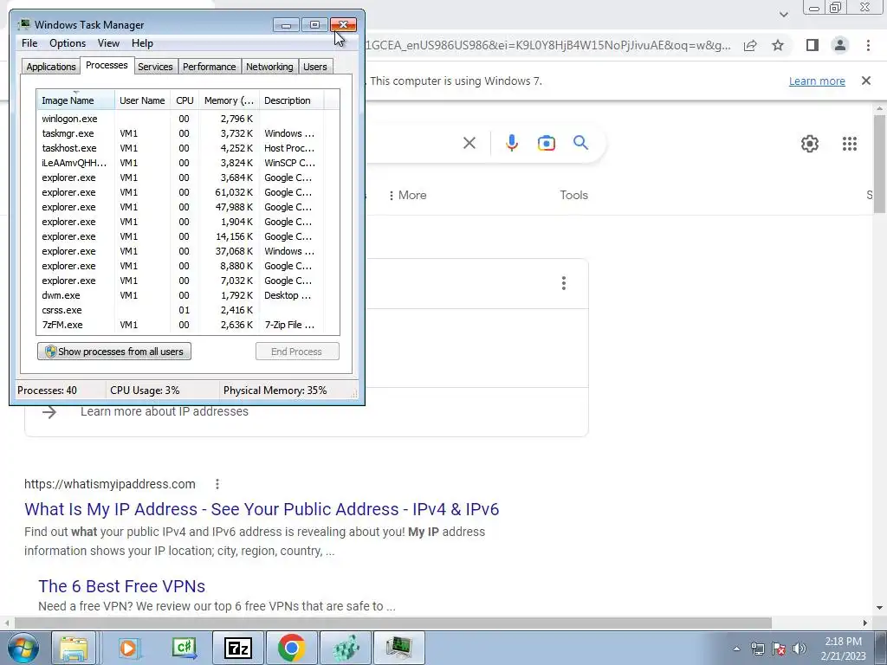This screenshot has height=665, width=887.
Task: Sort processes by CPU column
Action: coord(185,100)
